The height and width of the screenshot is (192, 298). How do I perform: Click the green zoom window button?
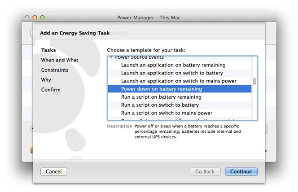pos(42,17)
